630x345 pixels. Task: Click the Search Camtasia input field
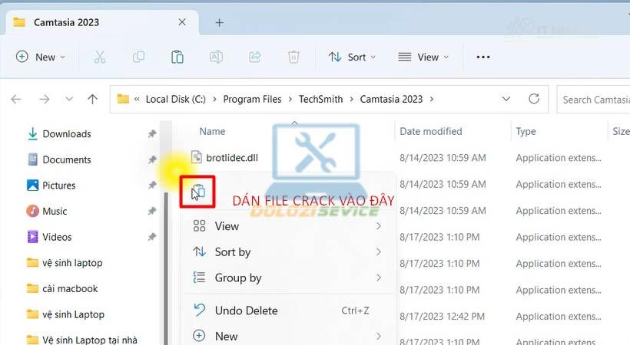[x=595, y=99]
